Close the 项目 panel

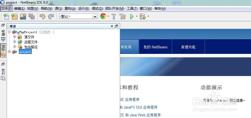(112, 26)
